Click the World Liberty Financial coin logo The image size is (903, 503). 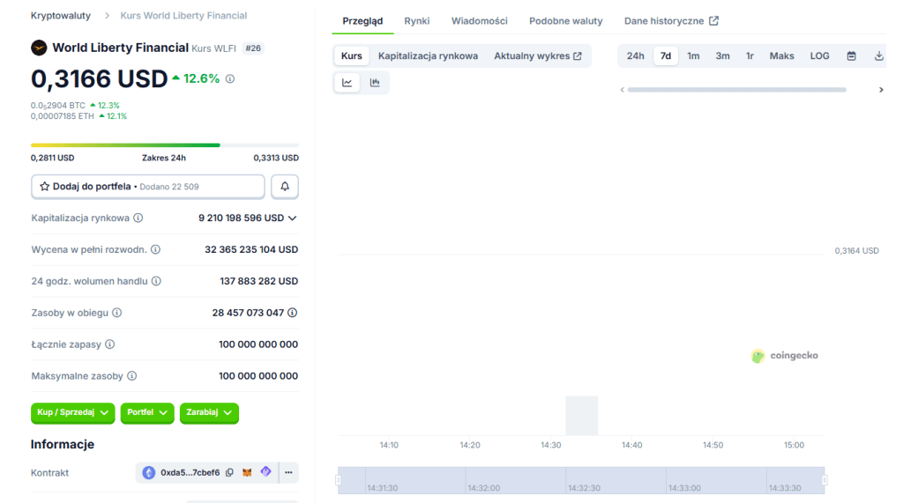[x=39, y=48]
